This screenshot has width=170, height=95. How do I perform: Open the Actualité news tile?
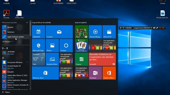(102, 59)
